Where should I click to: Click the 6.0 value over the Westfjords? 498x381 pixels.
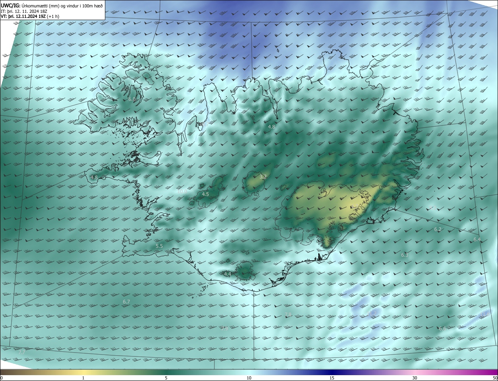coord(132,99)
